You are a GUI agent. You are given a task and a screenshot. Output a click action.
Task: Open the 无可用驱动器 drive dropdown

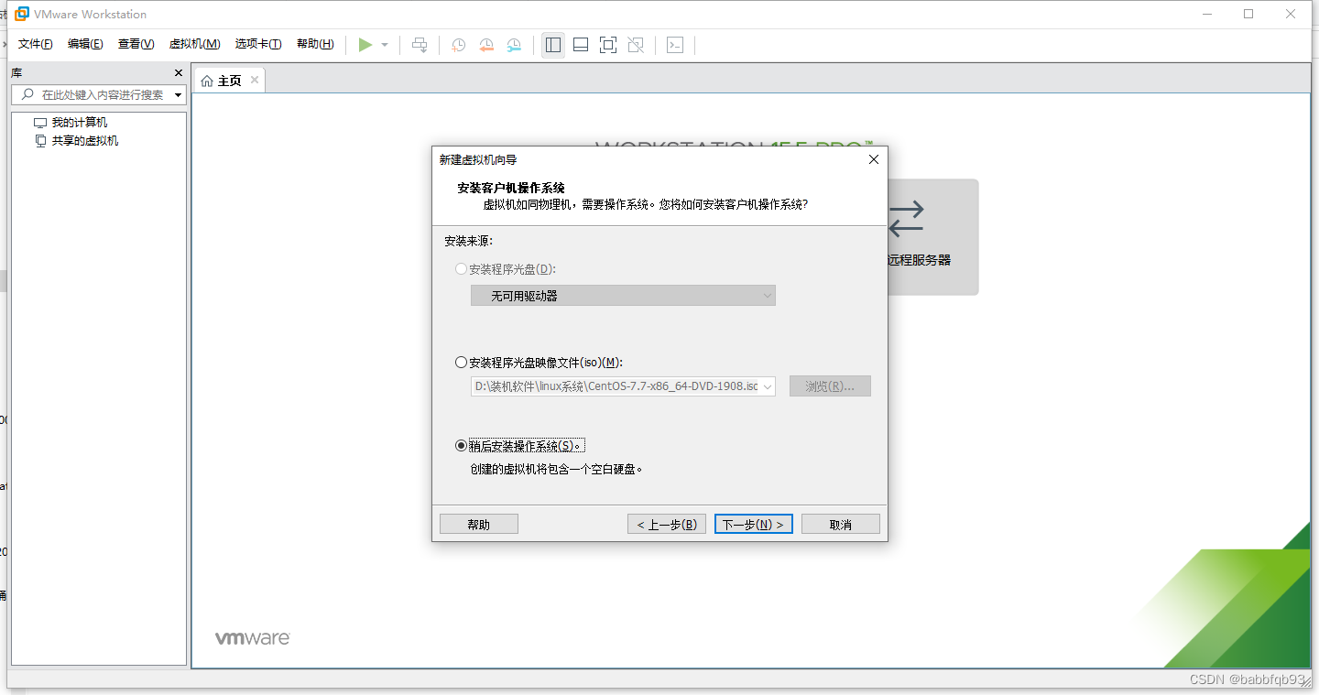click(x=623, y=296)
